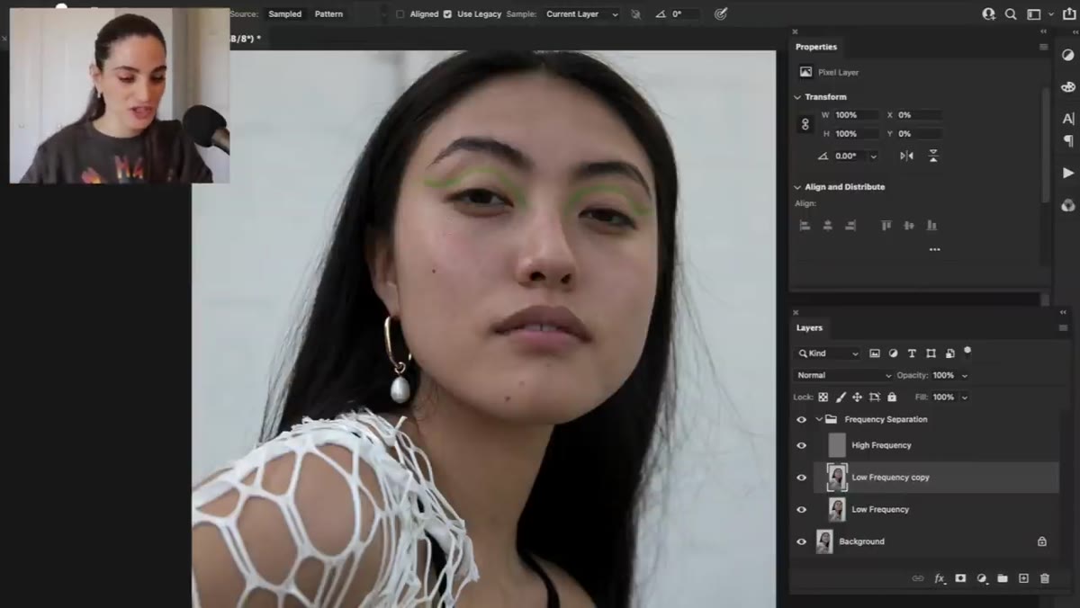The height and width of the screenshot is (608, 1080).
Task: Collapse the Align and Distribute section
Action: [797, 187]
